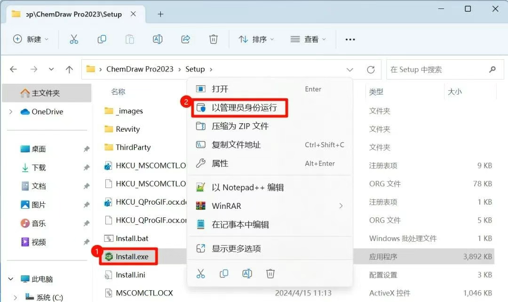Viewport: 508px width, 302px height.
Task: Click ChemDraw Pro2023 in breadcrumb path
Action: 140,69
